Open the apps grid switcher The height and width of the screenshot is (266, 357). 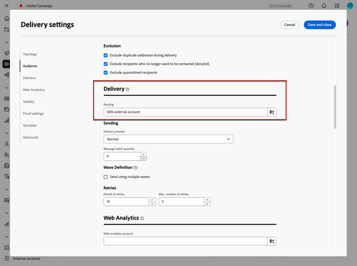coord(337,6)
